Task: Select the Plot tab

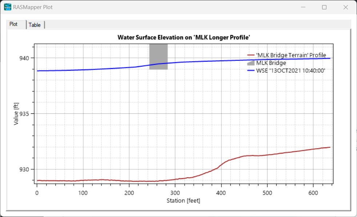Action: tap(13, 24)
